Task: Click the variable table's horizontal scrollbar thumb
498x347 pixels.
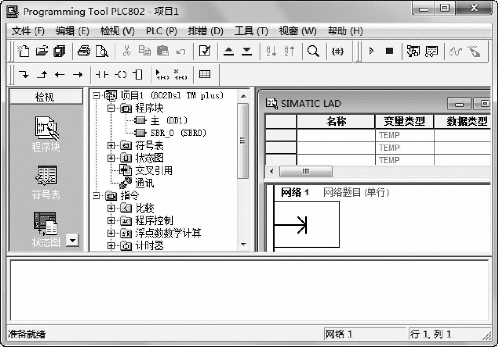Action: [x=306, y=171]
